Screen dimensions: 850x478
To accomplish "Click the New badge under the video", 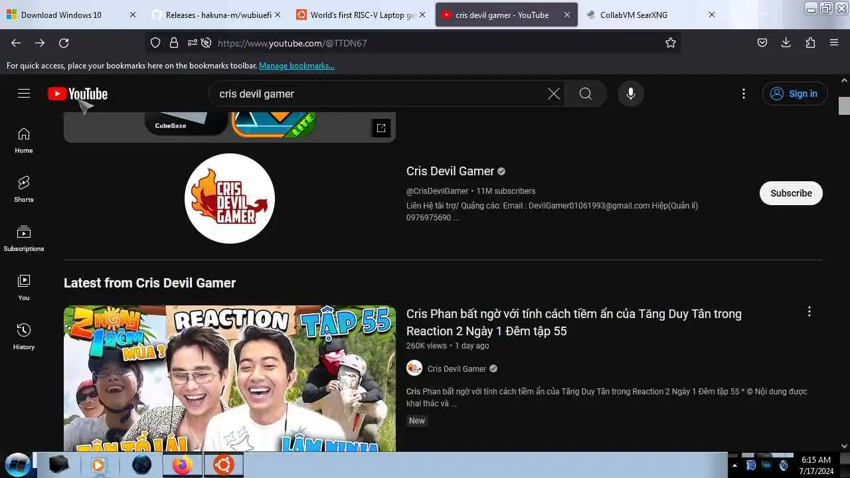I will [x=417, y=421].
